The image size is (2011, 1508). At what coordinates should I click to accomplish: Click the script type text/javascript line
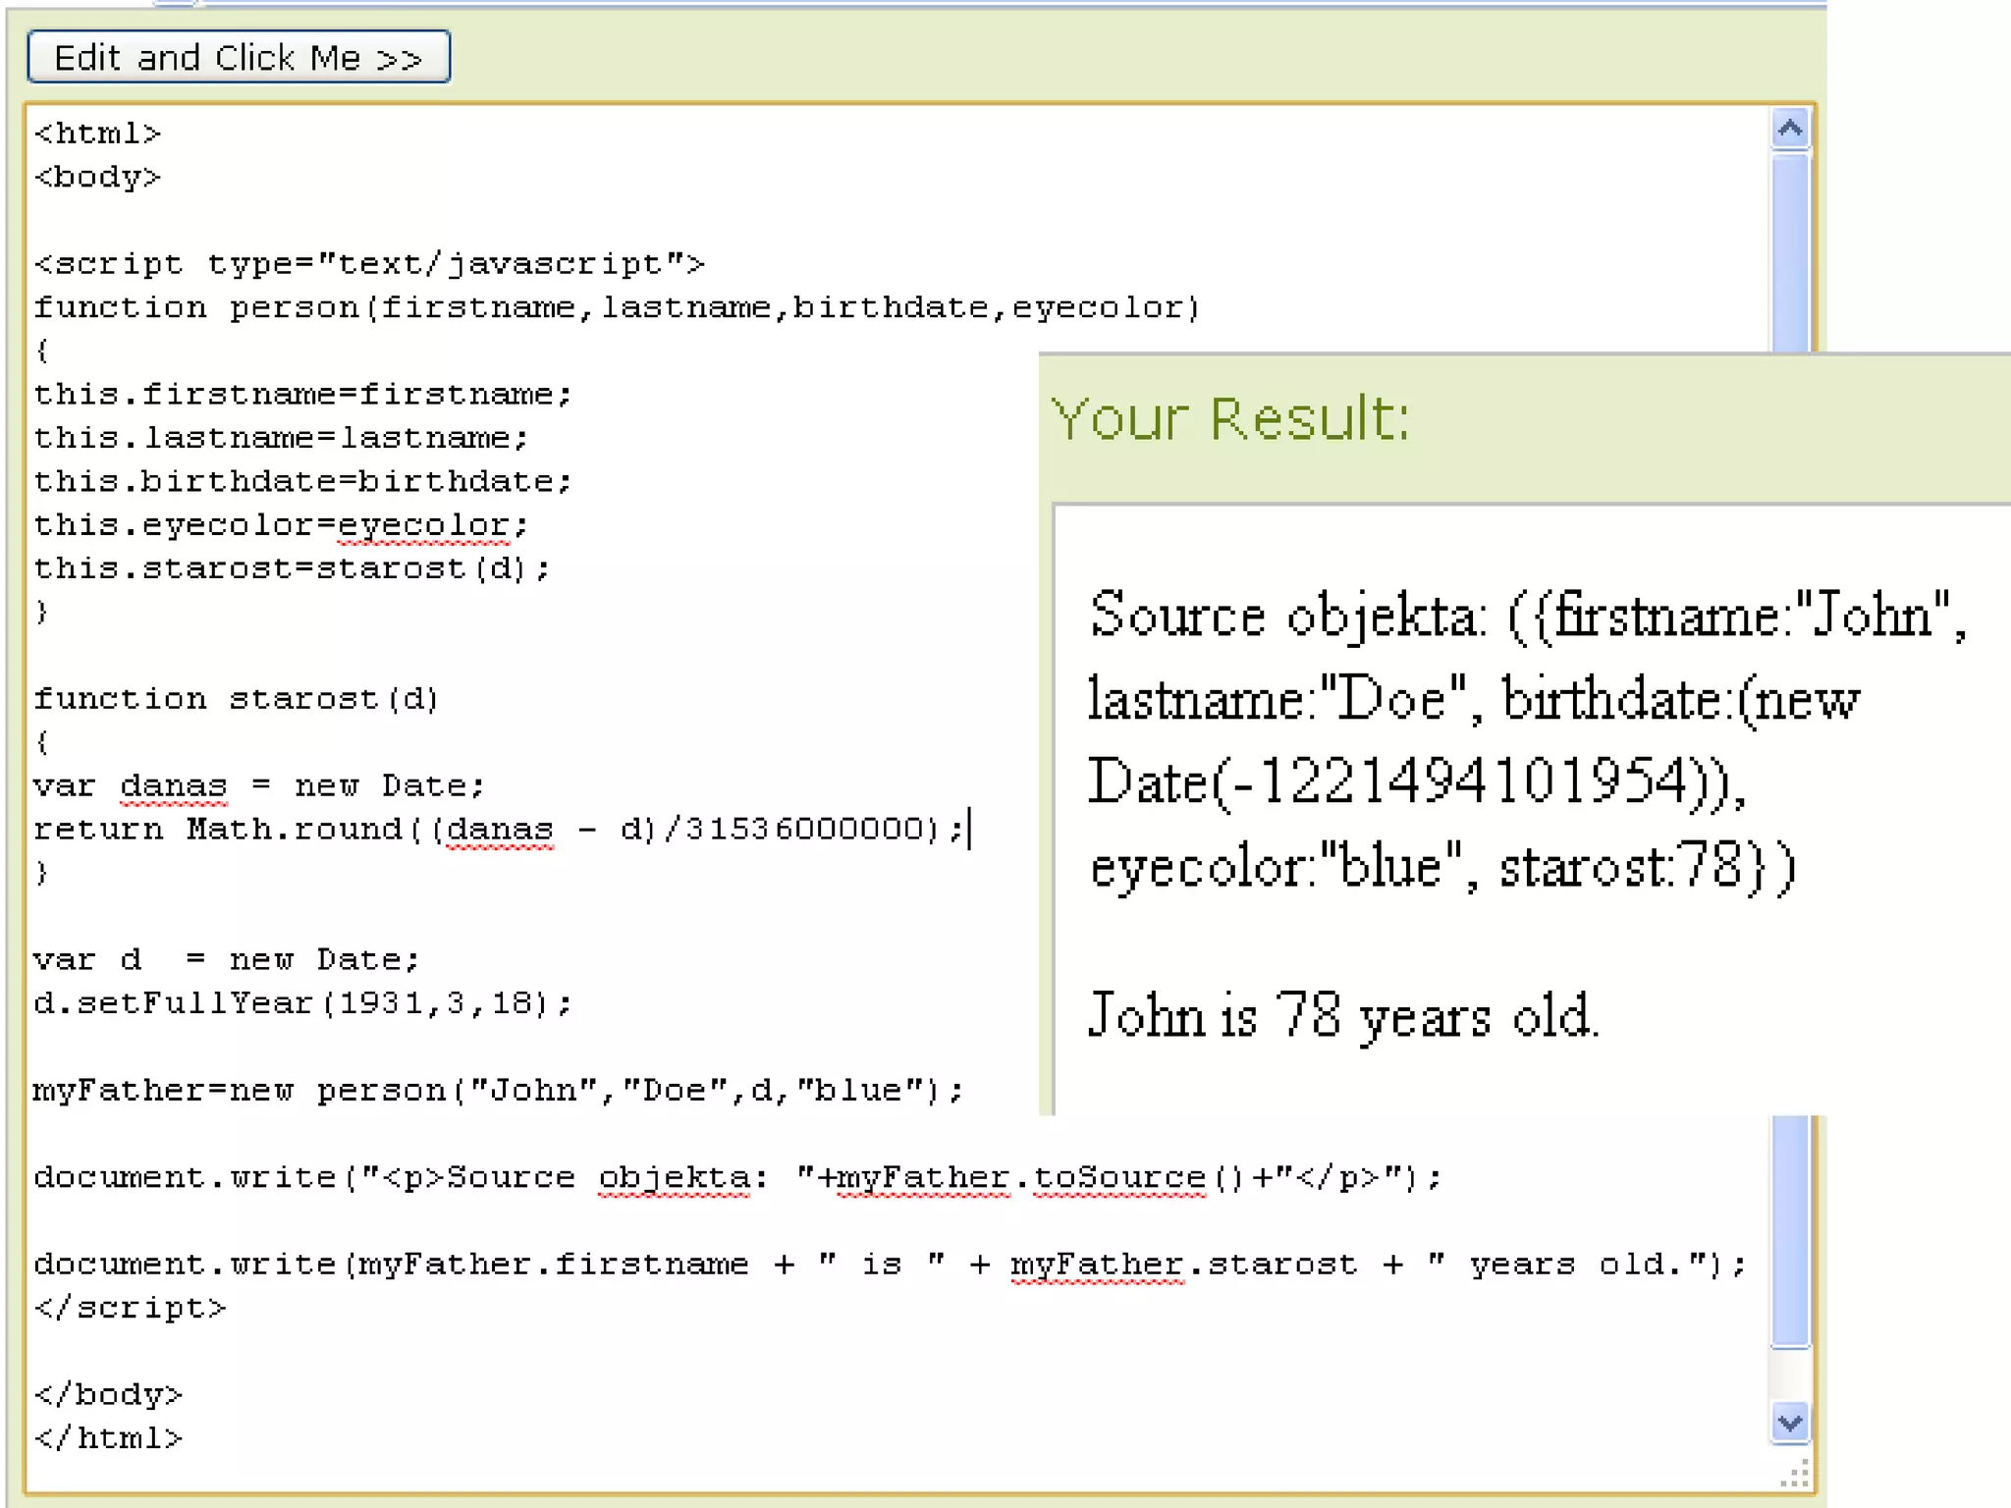coord(368,264)
